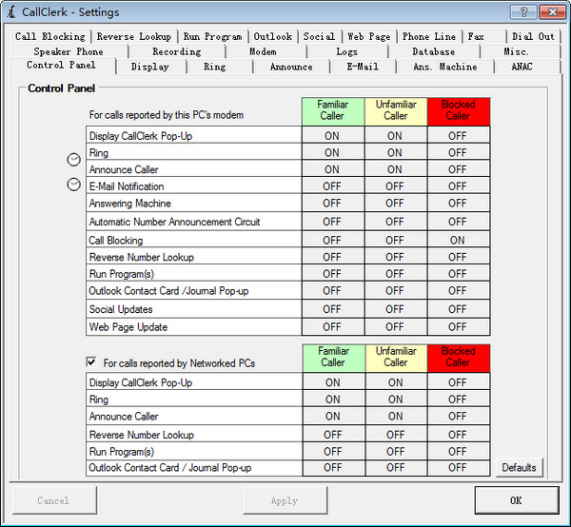Screen dimensions: 571x527
Task: Toggle Networked Announce Caller for Unfamiliar Caller
Action: 396,416
